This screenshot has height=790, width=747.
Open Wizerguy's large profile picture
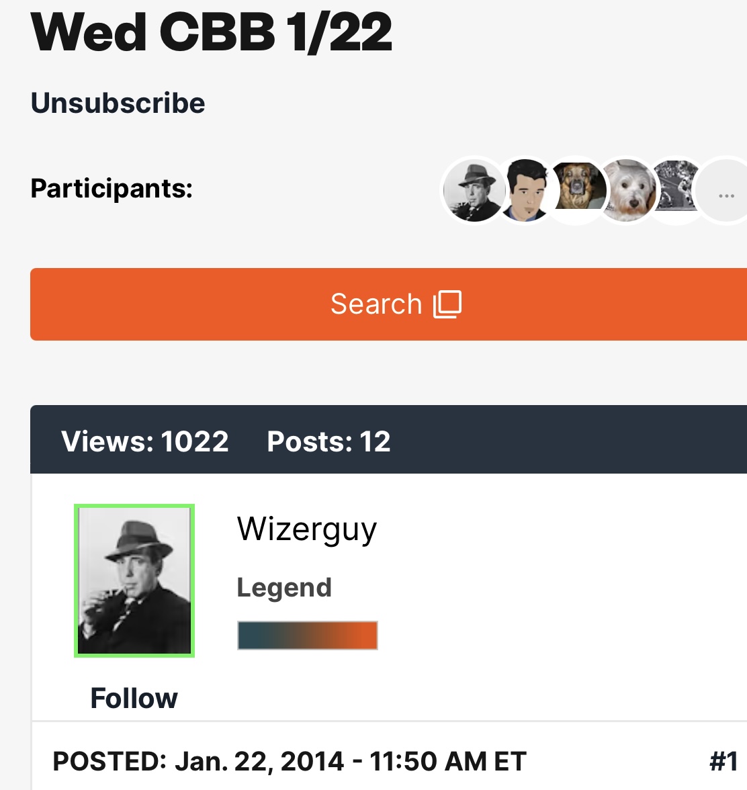click(x=134, y=580)
